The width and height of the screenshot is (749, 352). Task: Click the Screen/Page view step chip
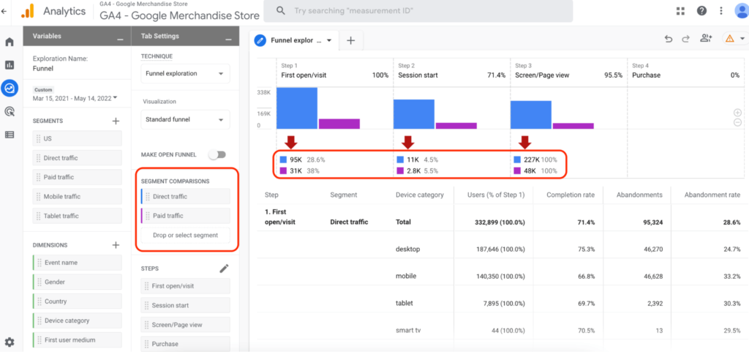point(185,325)
